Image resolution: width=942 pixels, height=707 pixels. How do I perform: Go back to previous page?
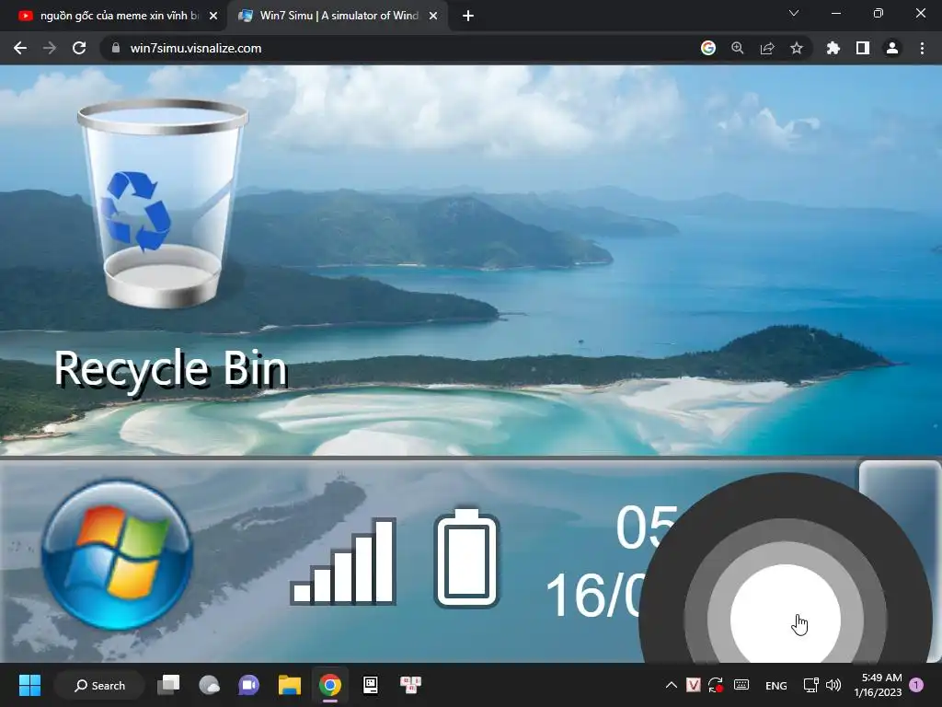point(20,48)
